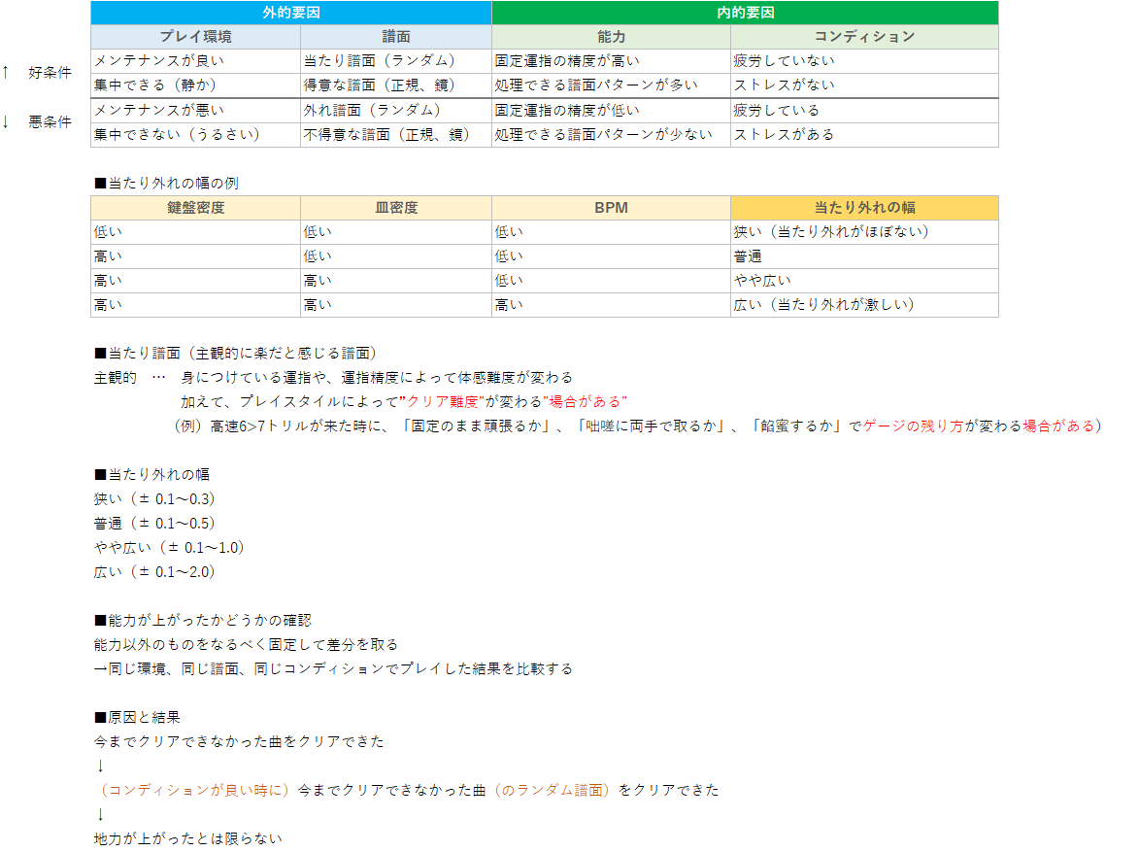Click the line 広い（± 0.1〜2.0）
This screenshot has width=1139, height=852.
tap(154, 572)
